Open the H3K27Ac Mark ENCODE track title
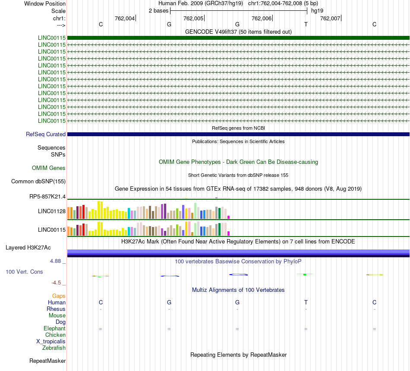 (x=238, y=242)
